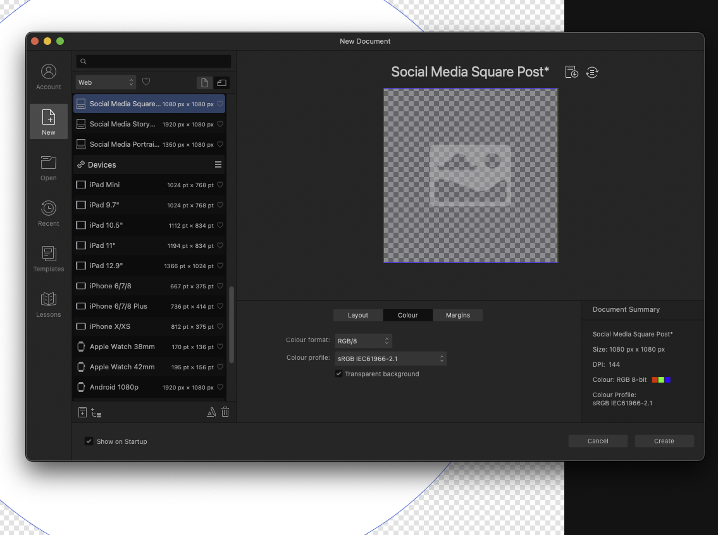
Task: Open the Colour profile sRGB dropdown
Action: coord(390,359)
